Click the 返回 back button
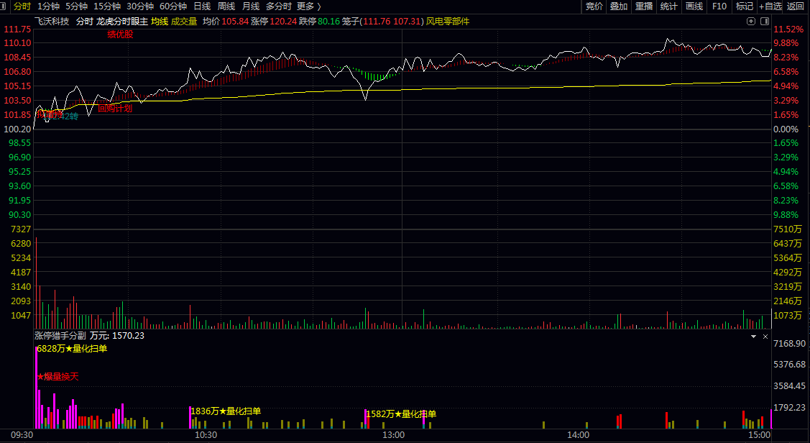 coord(796,6)
